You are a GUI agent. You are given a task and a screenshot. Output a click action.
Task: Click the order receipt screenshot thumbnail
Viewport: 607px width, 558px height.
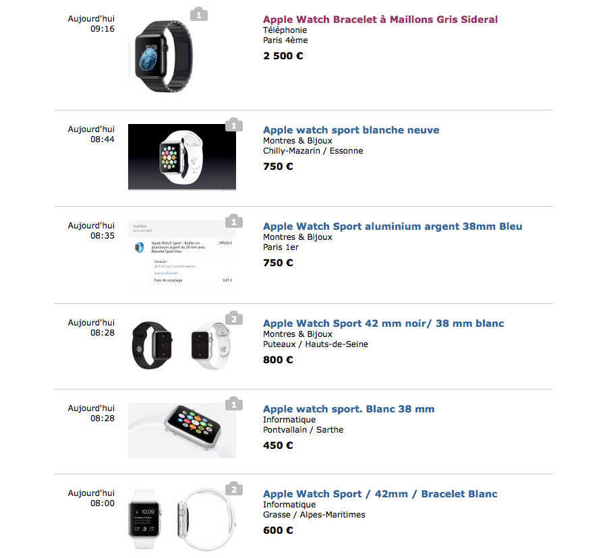pyautogui.click(x=182, y=253)
